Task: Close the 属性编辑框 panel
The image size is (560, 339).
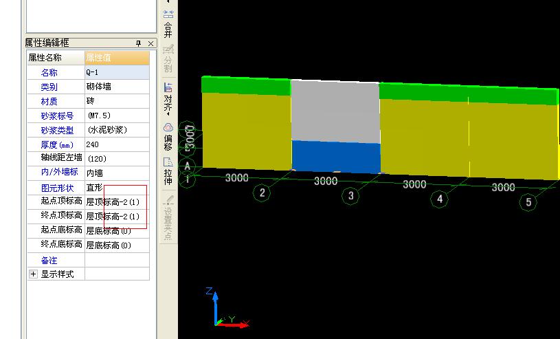Action: [x=150, y=43]
